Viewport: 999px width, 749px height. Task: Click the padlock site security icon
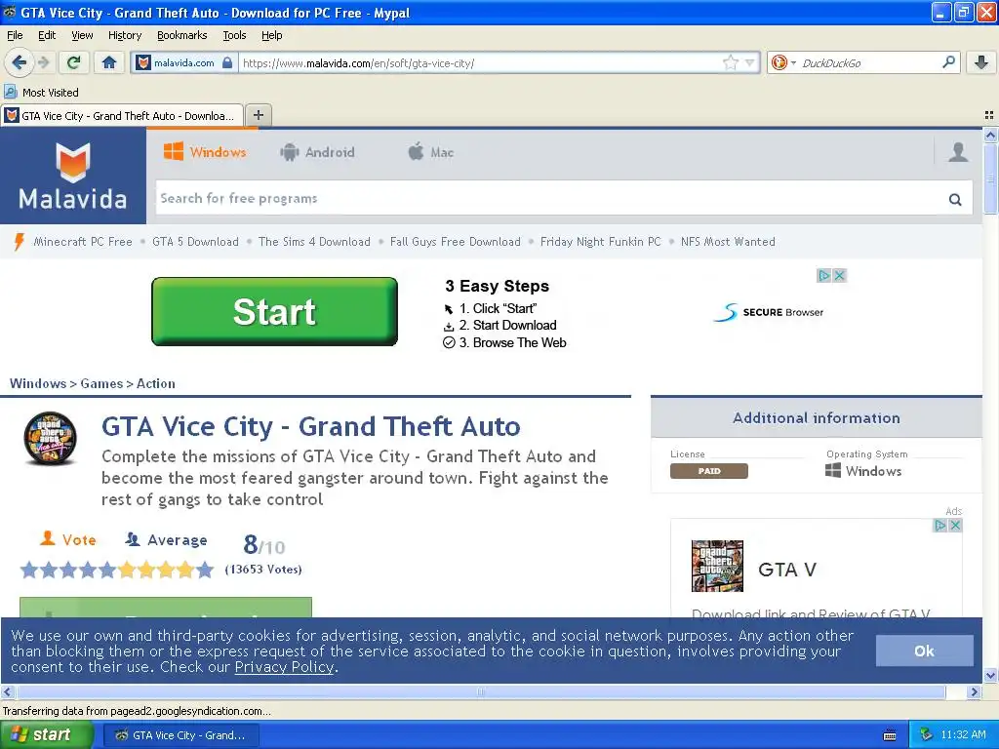tap(227, 62)
